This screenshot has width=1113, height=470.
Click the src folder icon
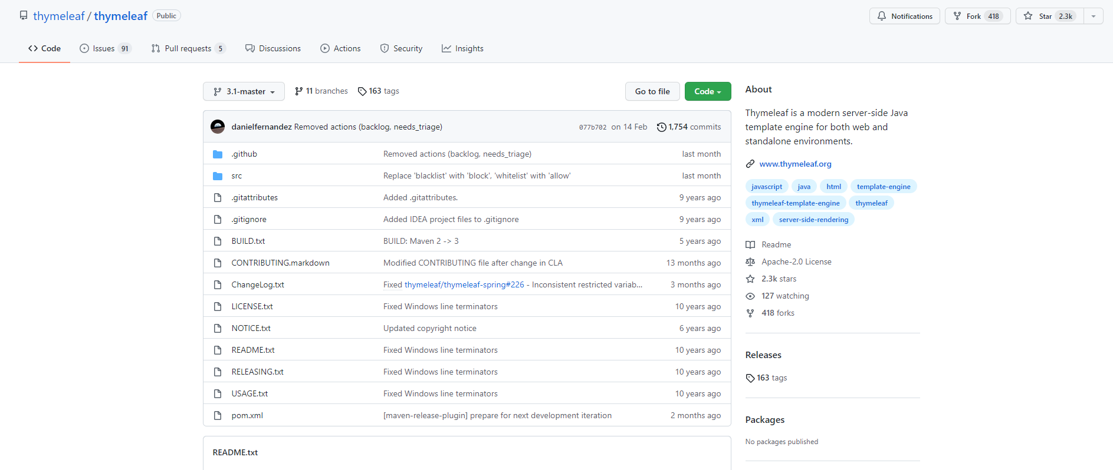(218, 176)
